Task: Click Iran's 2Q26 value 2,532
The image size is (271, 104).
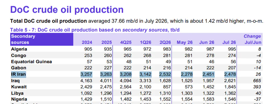Action: click(165, 75)
